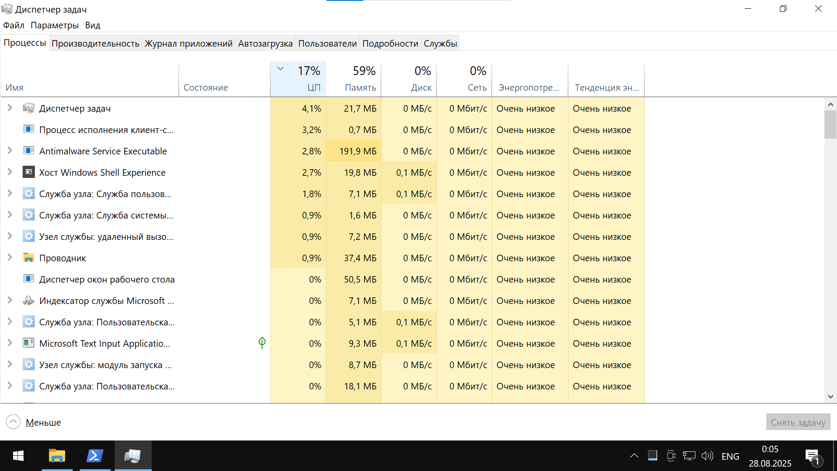837x471 pixels.
Task: Open the notification center icon
Action: tap(812, 457)
